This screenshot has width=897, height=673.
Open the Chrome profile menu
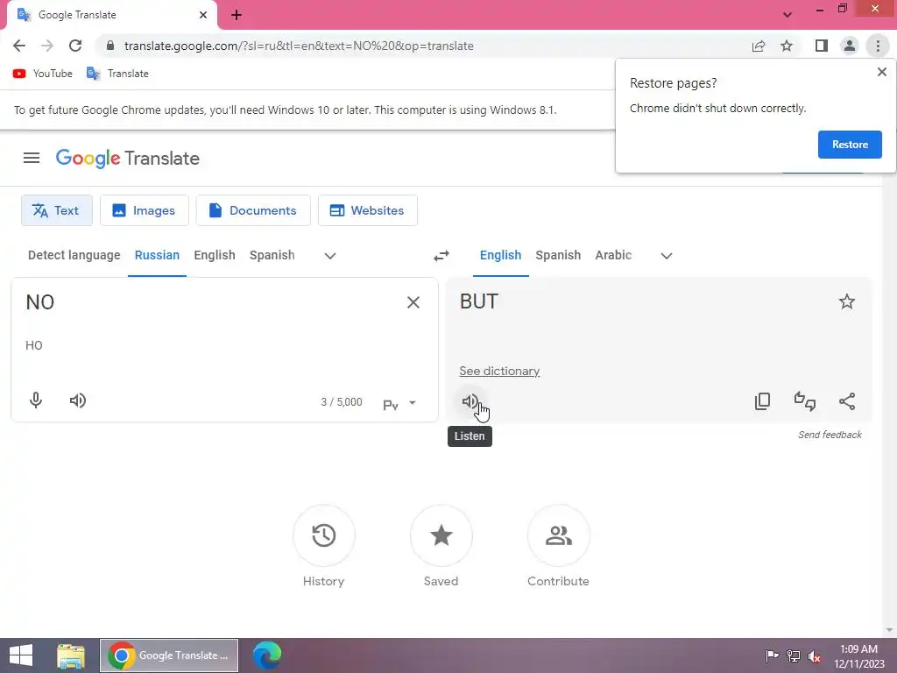850,46
